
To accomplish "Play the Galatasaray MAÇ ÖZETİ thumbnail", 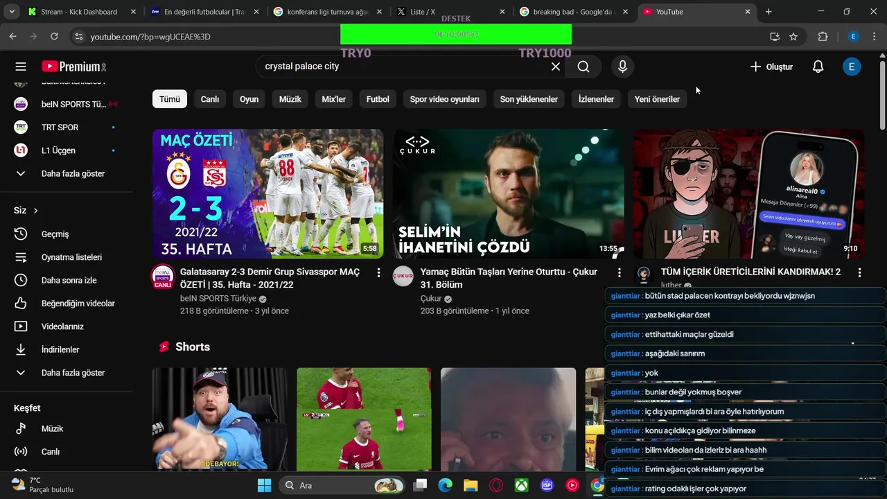I will (267, 193).
